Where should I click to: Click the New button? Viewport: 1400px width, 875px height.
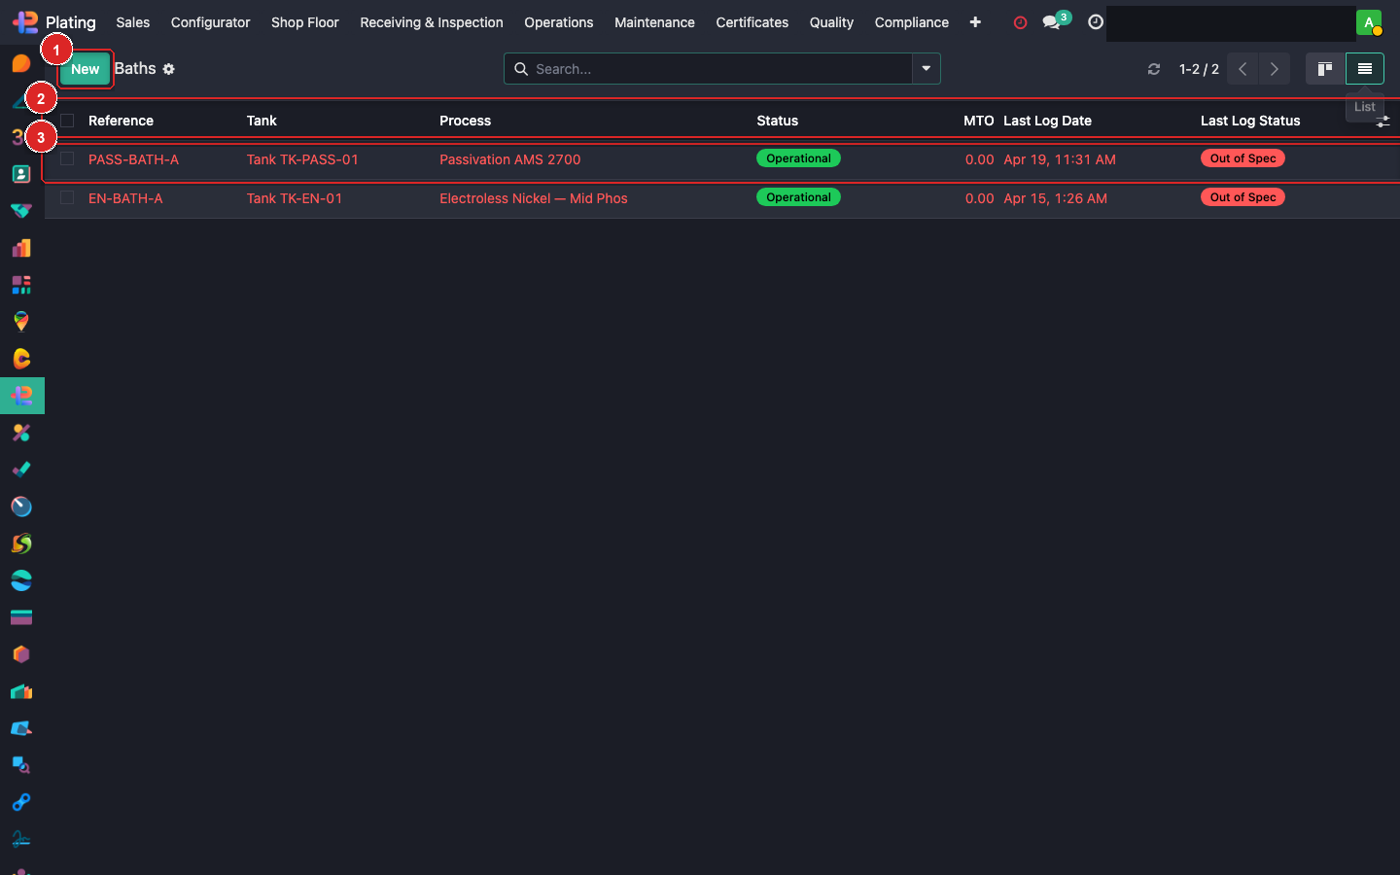click(85, 69)
